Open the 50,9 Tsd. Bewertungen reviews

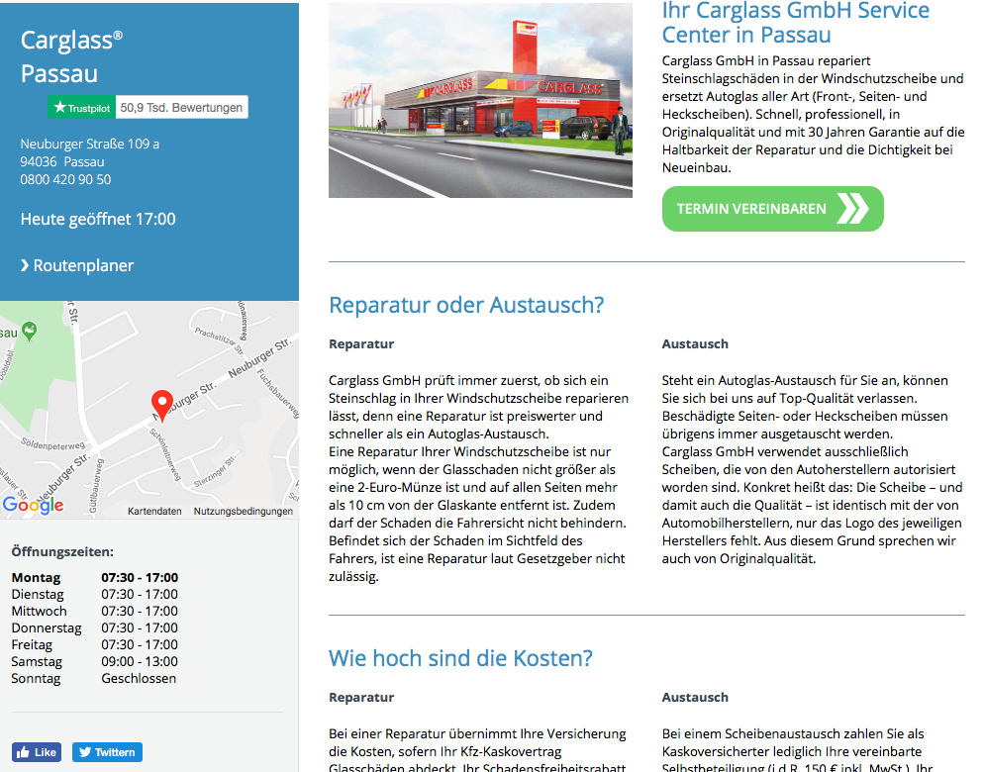[x=181, y=108]
